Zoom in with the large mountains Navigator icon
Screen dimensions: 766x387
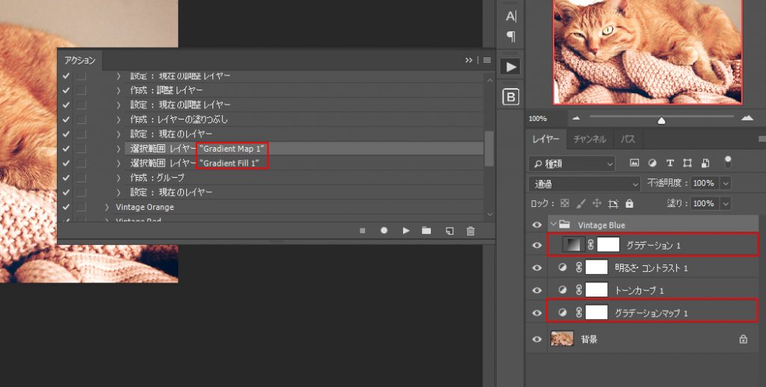[747, 117]
